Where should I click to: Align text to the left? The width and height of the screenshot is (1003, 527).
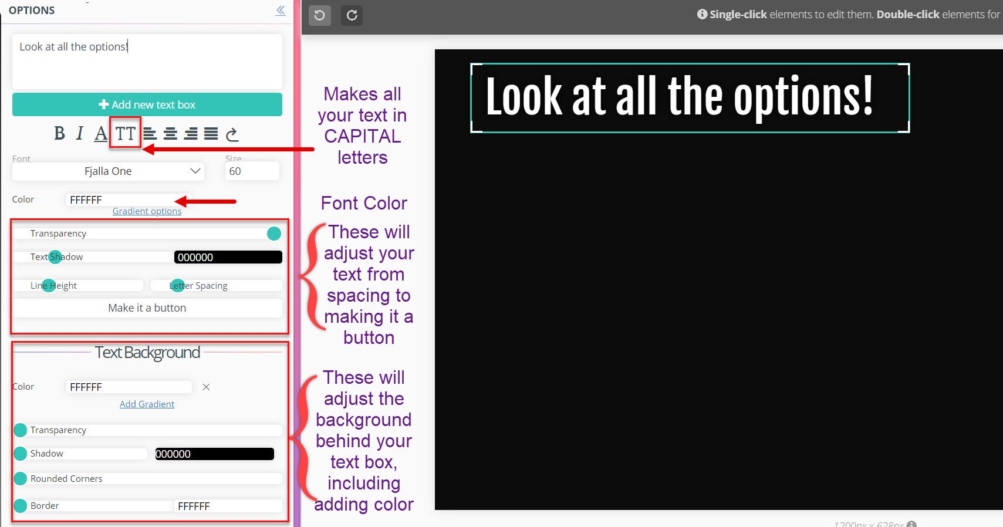(150, 134)
